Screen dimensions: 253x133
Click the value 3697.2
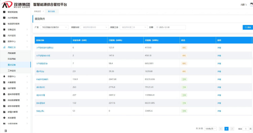tap(112, 95)
